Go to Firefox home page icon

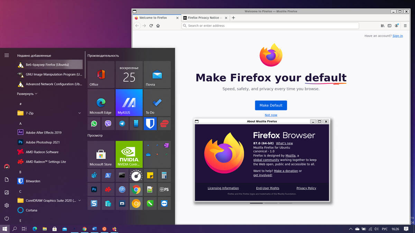coord(158,26)
